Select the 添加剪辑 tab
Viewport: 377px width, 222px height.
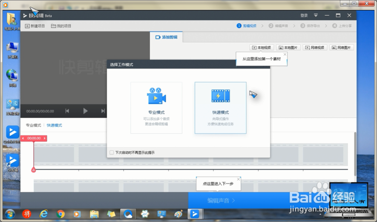pyautogui.click(x=166, y=37)
